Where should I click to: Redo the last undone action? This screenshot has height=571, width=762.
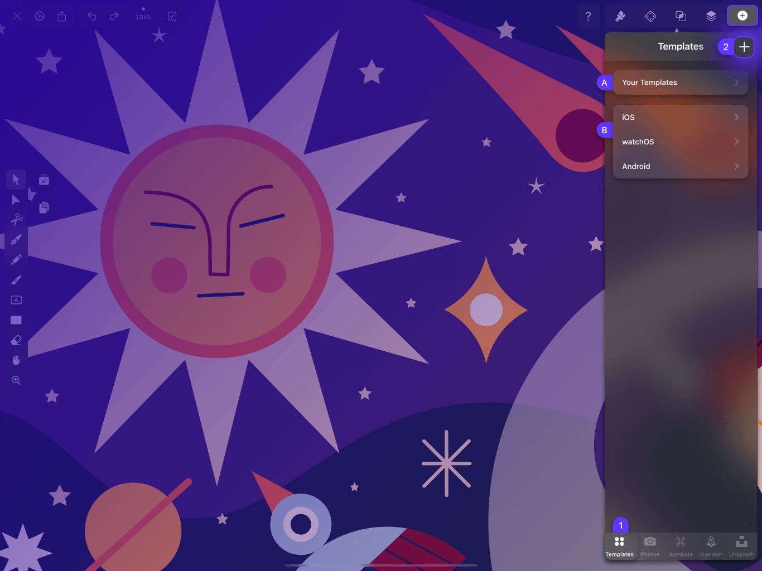114,16
